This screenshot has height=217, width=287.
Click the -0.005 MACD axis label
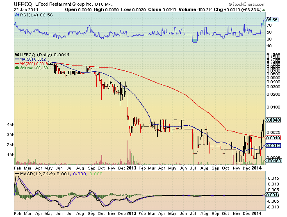click(x=273, y=201)
